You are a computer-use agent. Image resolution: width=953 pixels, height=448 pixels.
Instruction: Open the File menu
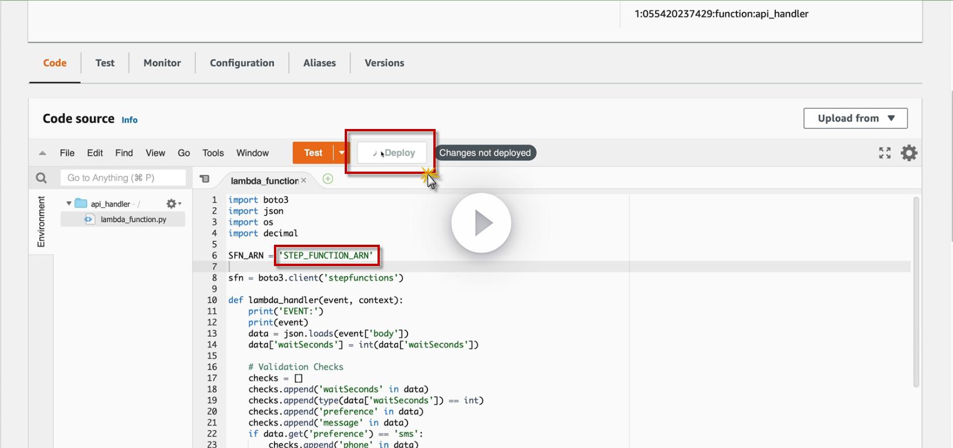(x=67, y=153)
